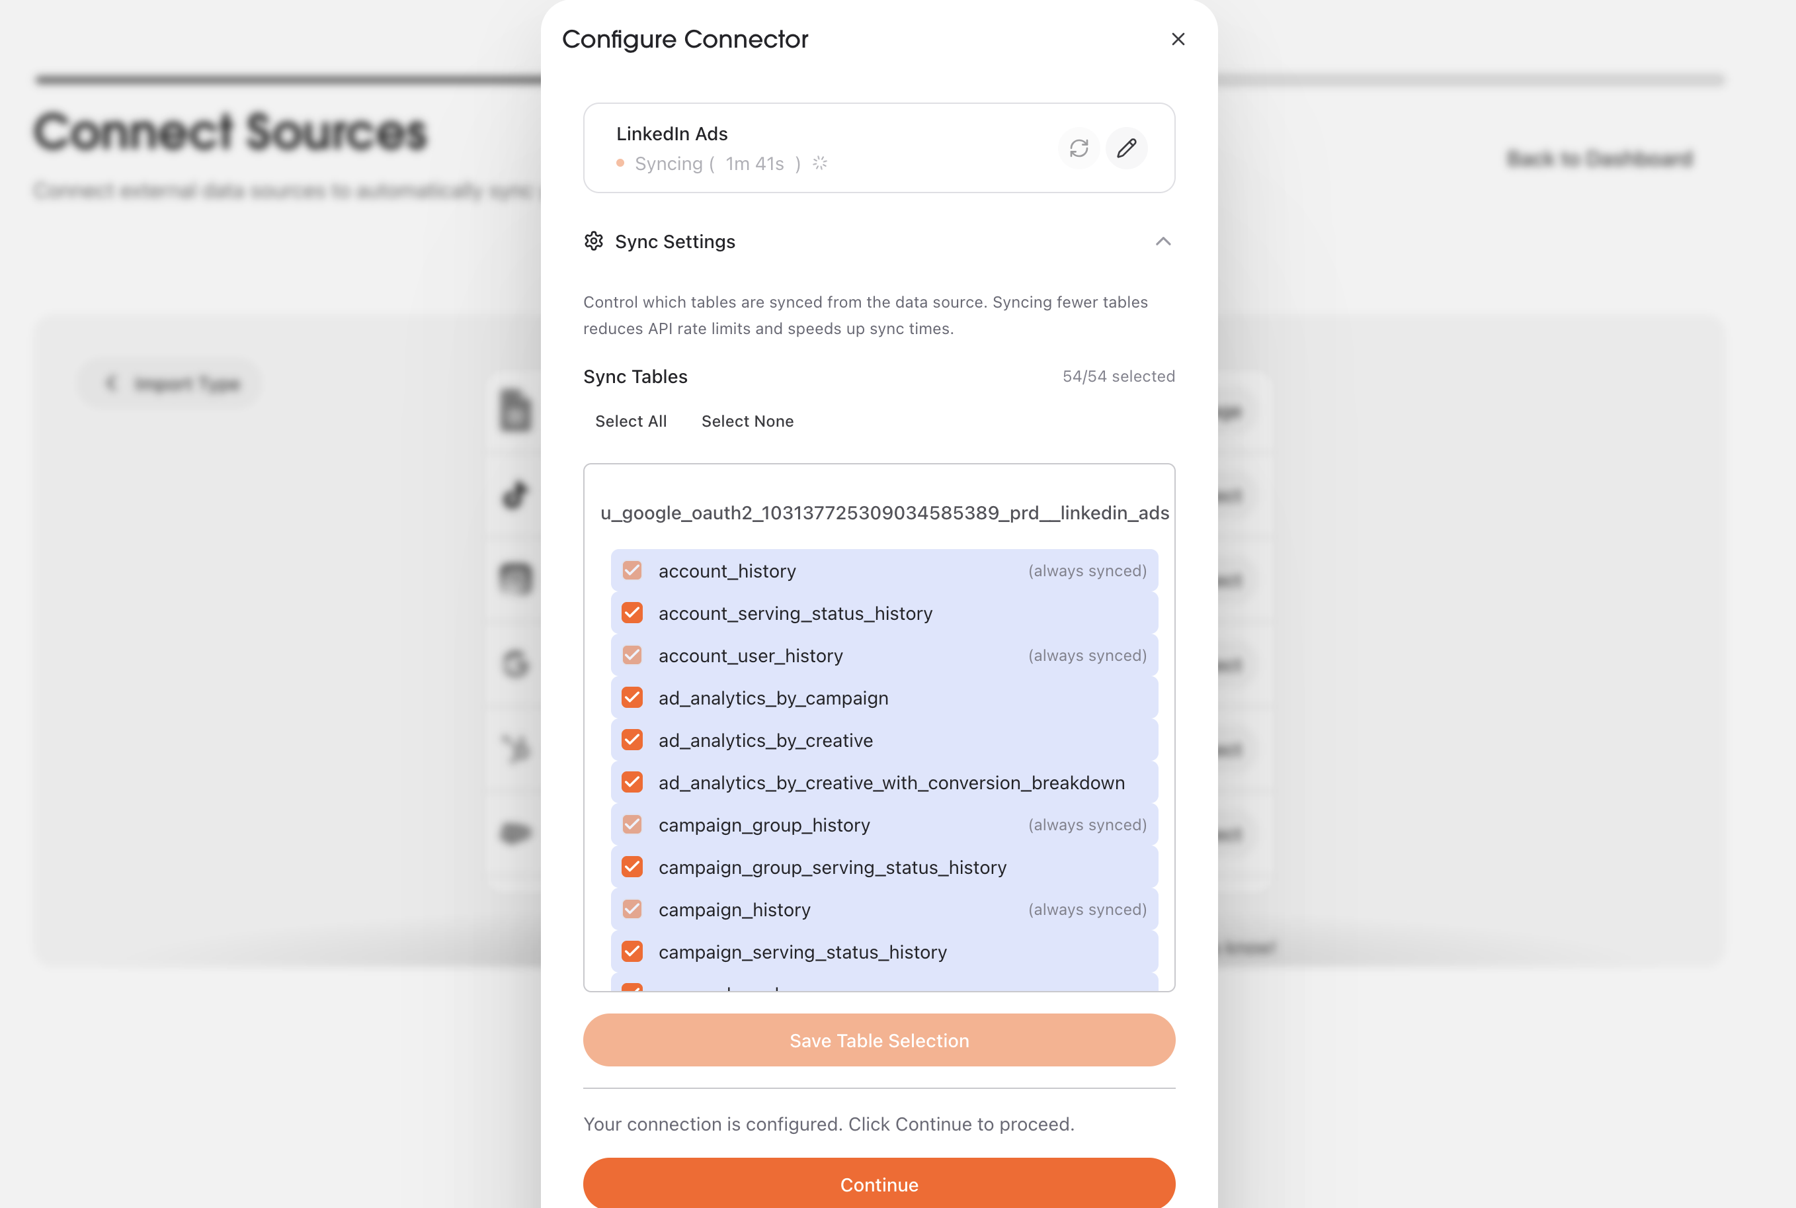Image resolution: width=1796 pixels, height=1208 pixels.
Task: Close the Configure Connector dialog
Action: click(x=1178, y=38)
